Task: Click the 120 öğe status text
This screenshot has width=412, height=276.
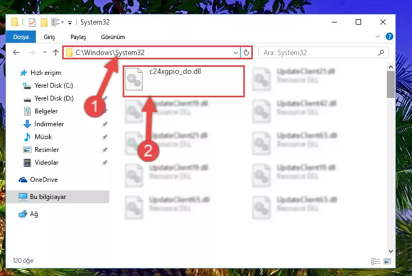Action: coord(23,260)
